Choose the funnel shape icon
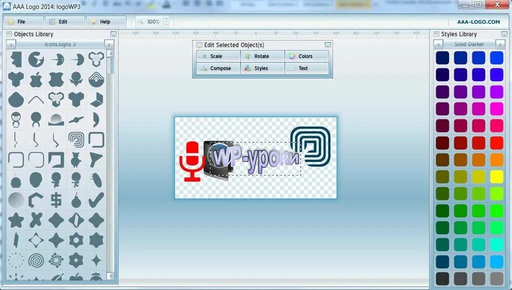Image resolution: width=512 pixels, height=290 pixels. click(96, 159)
